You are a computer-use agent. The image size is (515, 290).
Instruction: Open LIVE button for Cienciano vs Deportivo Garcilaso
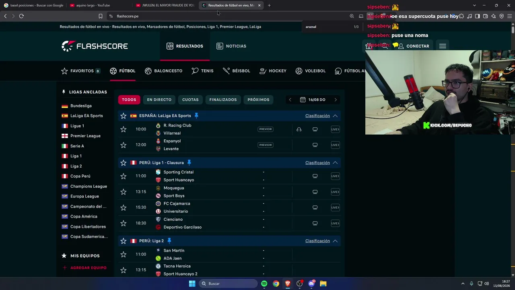pyautogui.click(x=335, y=223)
